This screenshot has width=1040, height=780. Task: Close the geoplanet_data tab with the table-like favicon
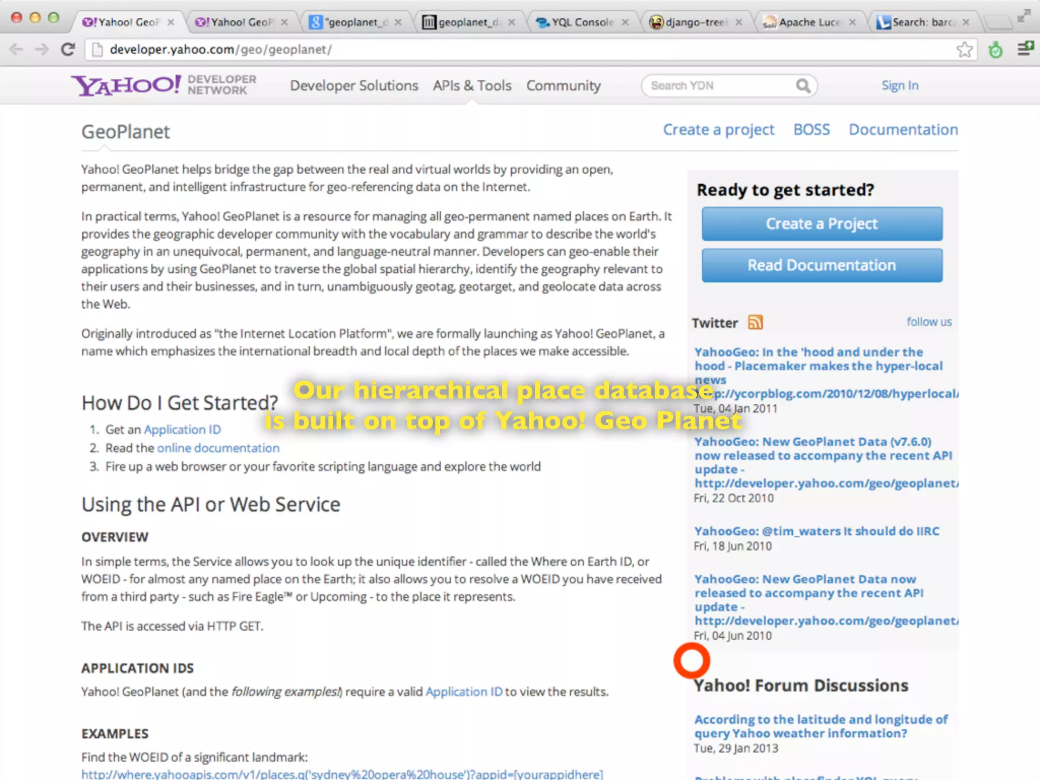tap(511, 22)
